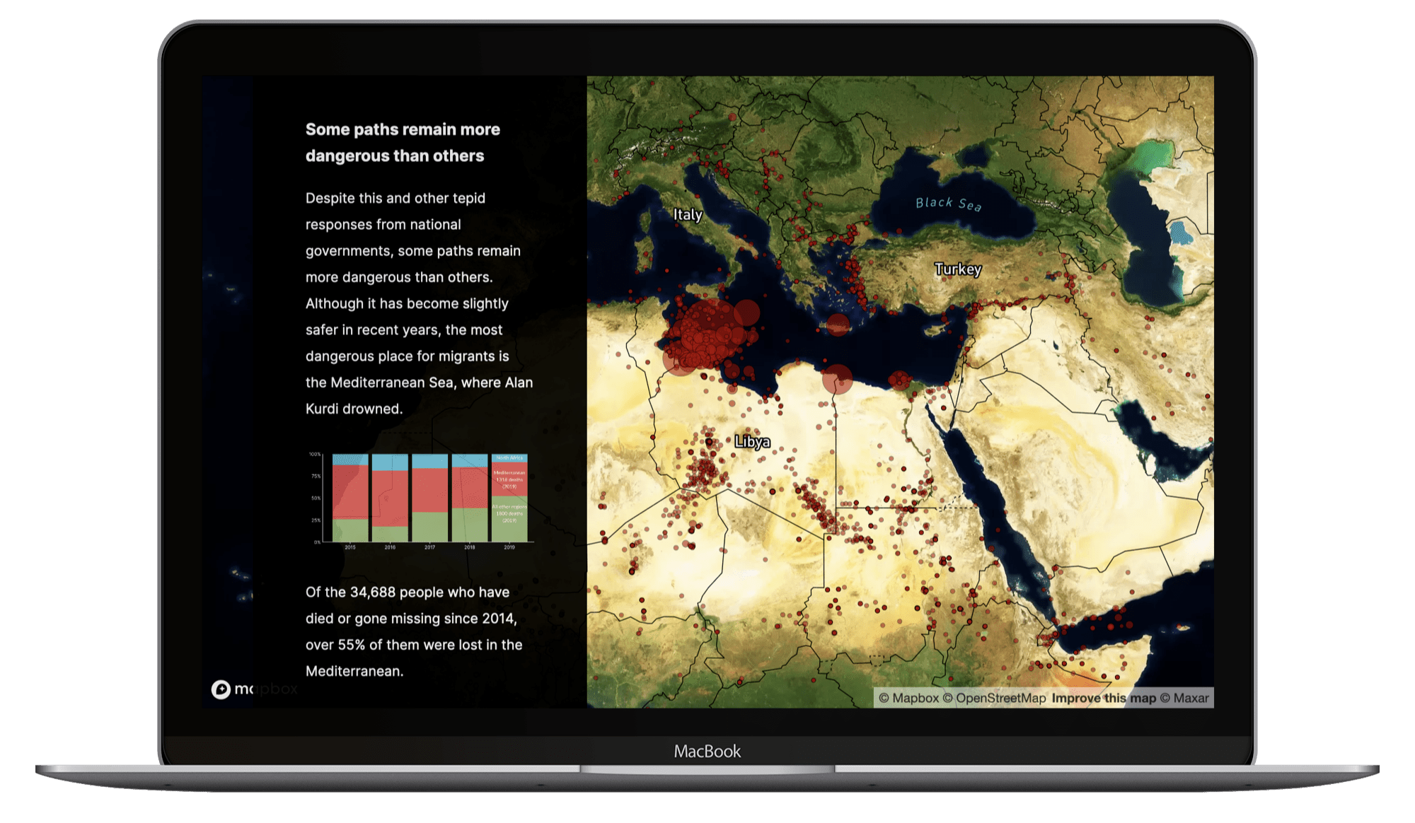Click the text 'over 55% of them were lost in the'
The image size is (1415, 823).
point(414,645)
